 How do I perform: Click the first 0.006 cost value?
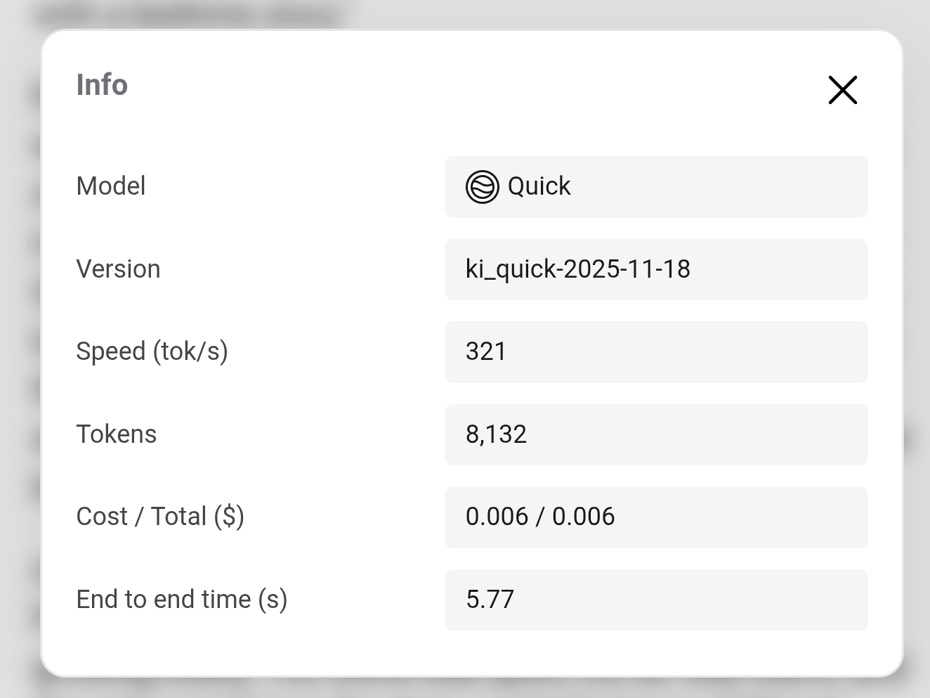(497, 517)
